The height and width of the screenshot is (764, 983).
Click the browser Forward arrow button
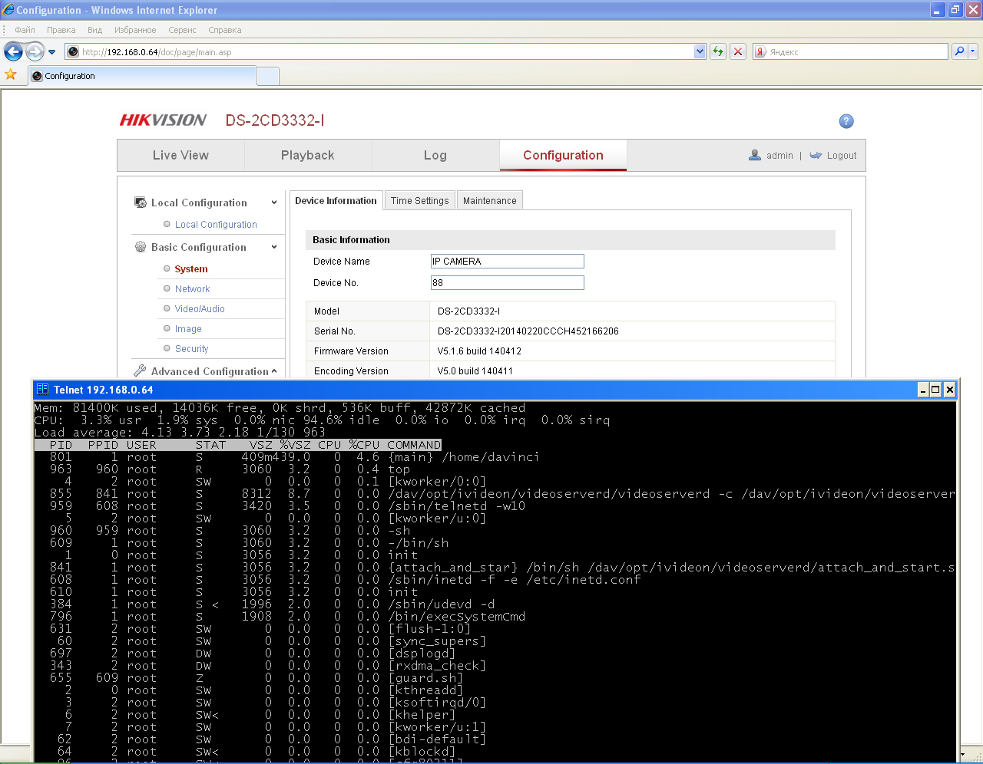[x=35, y=51]
